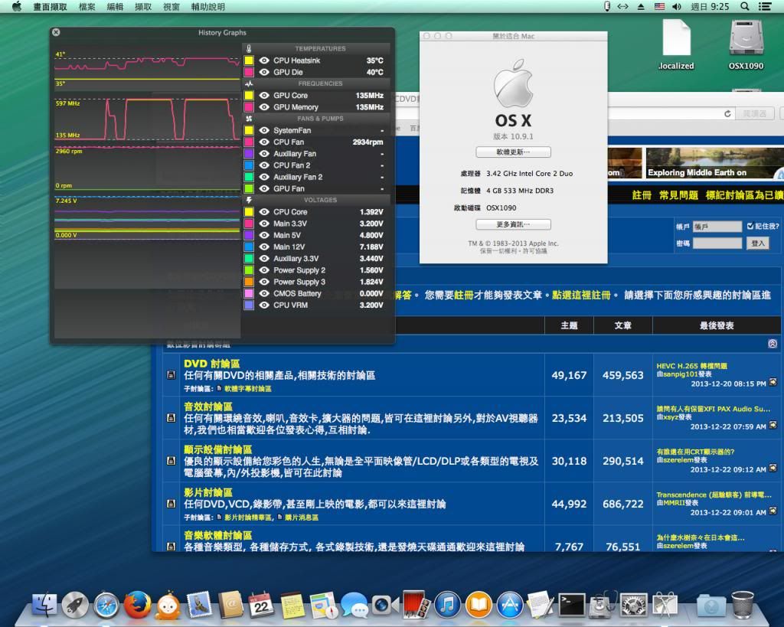
Task: Hide the CPU Fan graph line
Action: (264, 142)
